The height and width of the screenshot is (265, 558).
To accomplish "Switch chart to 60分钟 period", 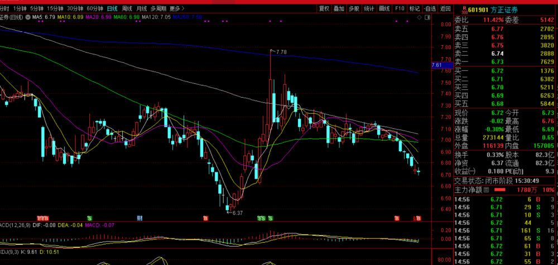I will pyautogui.click(x=95, y=8).
